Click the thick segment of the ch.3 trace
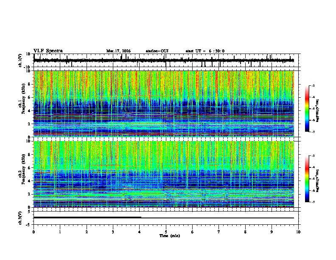 point(87,218)
